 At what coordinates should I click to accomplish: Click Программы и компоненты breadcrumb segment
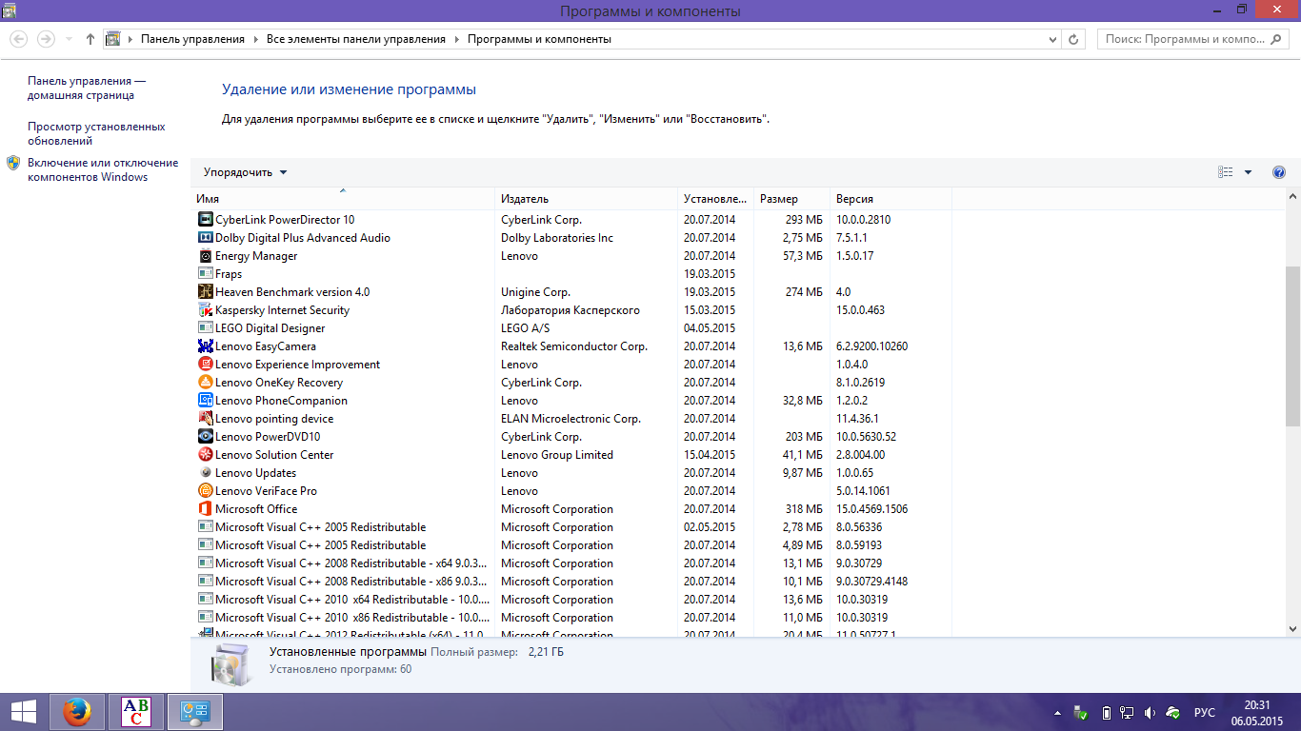pos(539,39)
